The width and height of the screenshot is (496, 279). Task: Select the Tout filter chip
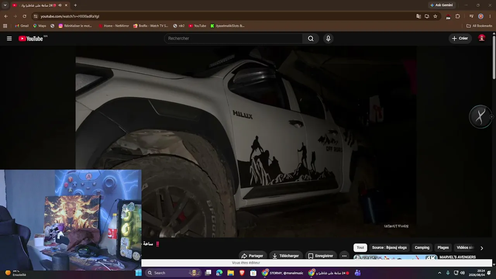click(360, 248)
